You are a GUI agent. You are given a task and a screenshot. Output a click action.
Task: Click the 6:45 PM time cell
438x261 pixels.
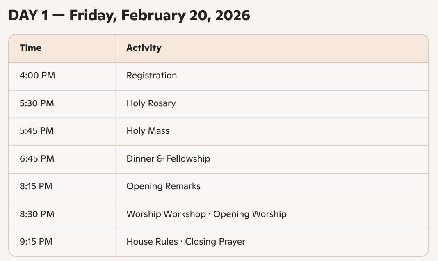click(x=37, y=158)
